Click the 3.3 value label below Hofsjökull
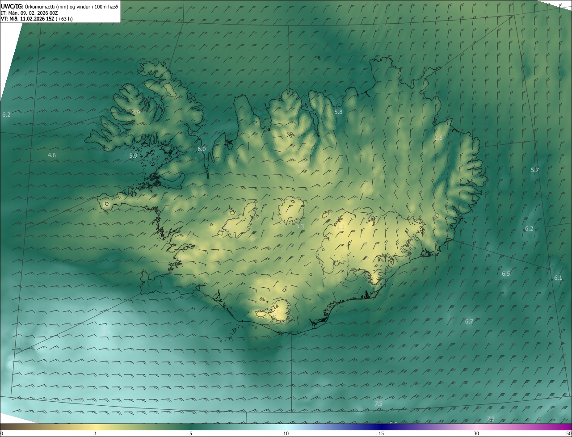The height and width of the screenshot is (437, 572). (300, 227)
